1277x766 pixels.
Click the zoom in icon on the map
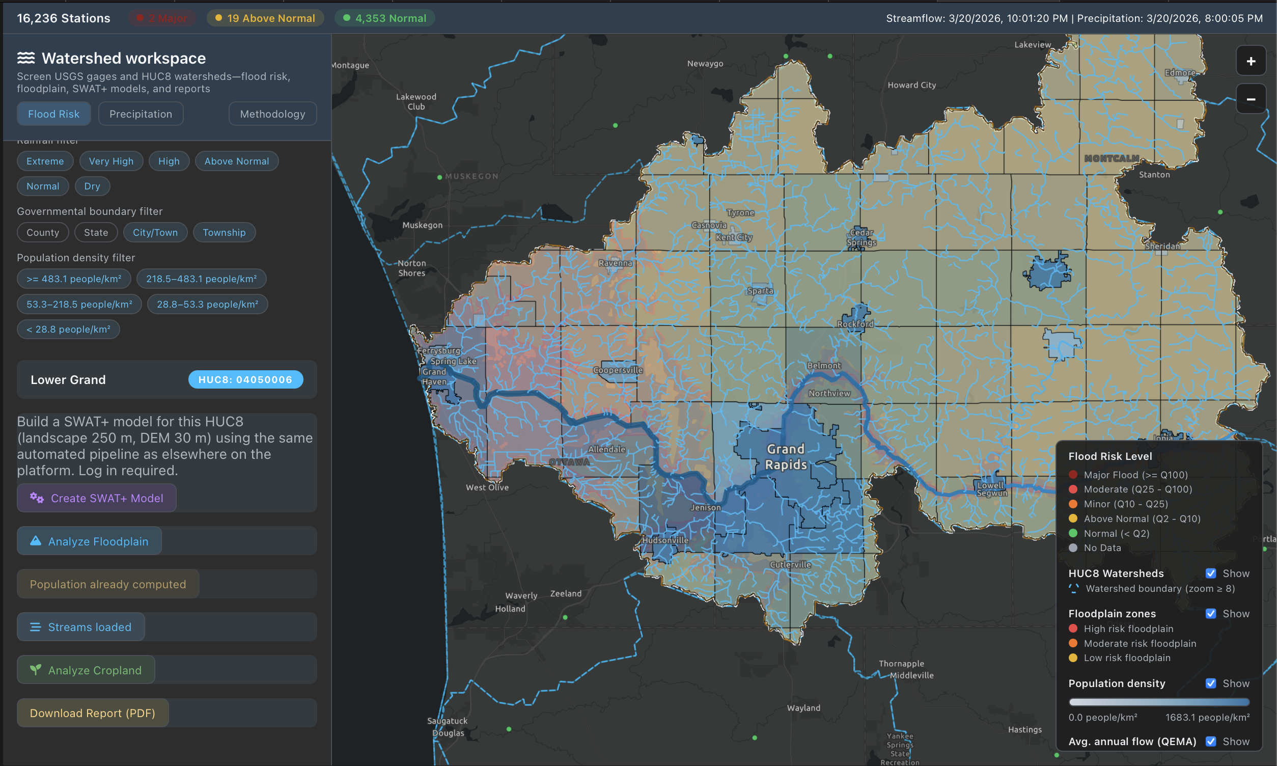click(1251, 61)
